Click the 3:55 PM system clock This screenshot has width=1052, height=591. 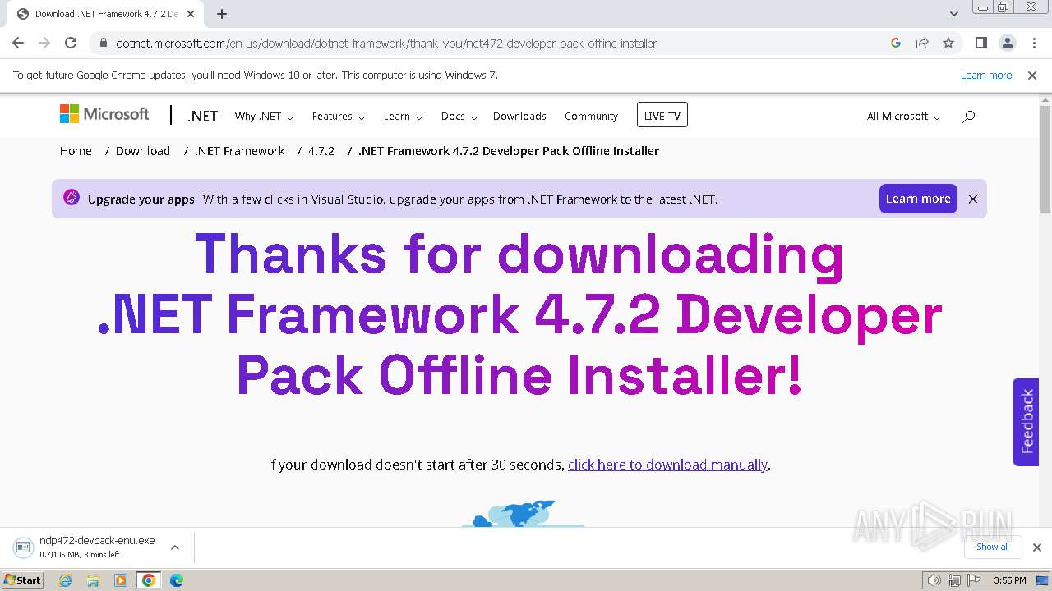pyautogui.click(x=1010, y=580)
